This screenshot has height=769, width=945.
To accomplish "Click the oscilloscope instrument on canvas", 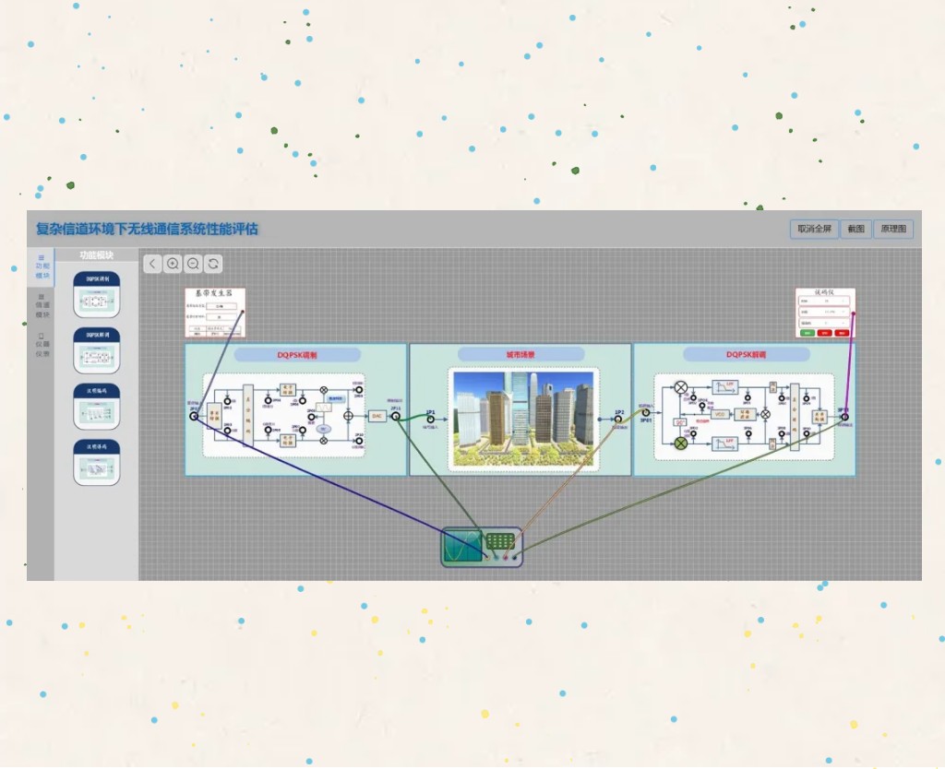I will [x=482, y=547].
